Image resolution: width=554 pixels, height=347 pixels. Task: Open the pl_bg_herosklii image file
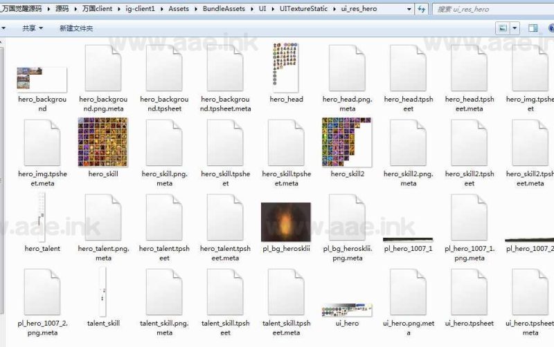pos(286,222)
